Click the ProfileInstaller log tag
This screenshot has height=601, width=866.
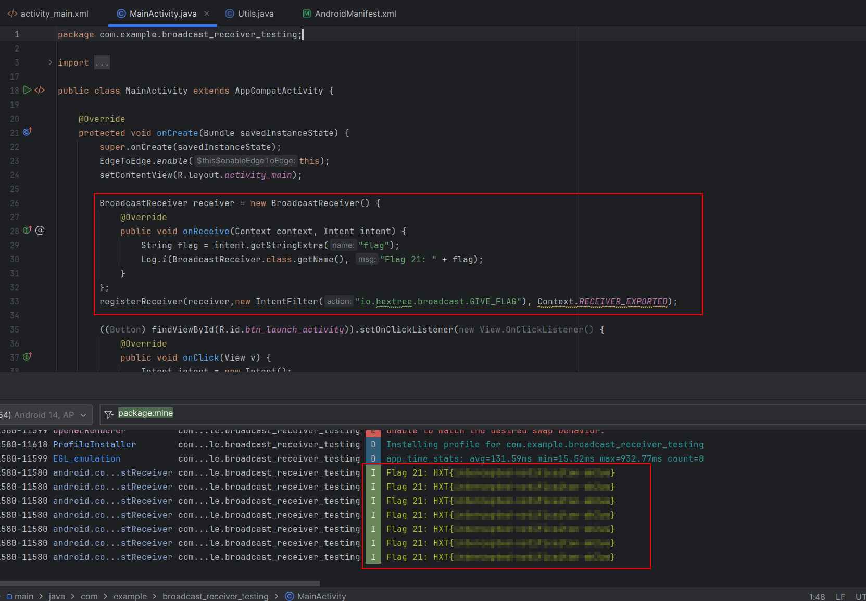tap(94, 445)
